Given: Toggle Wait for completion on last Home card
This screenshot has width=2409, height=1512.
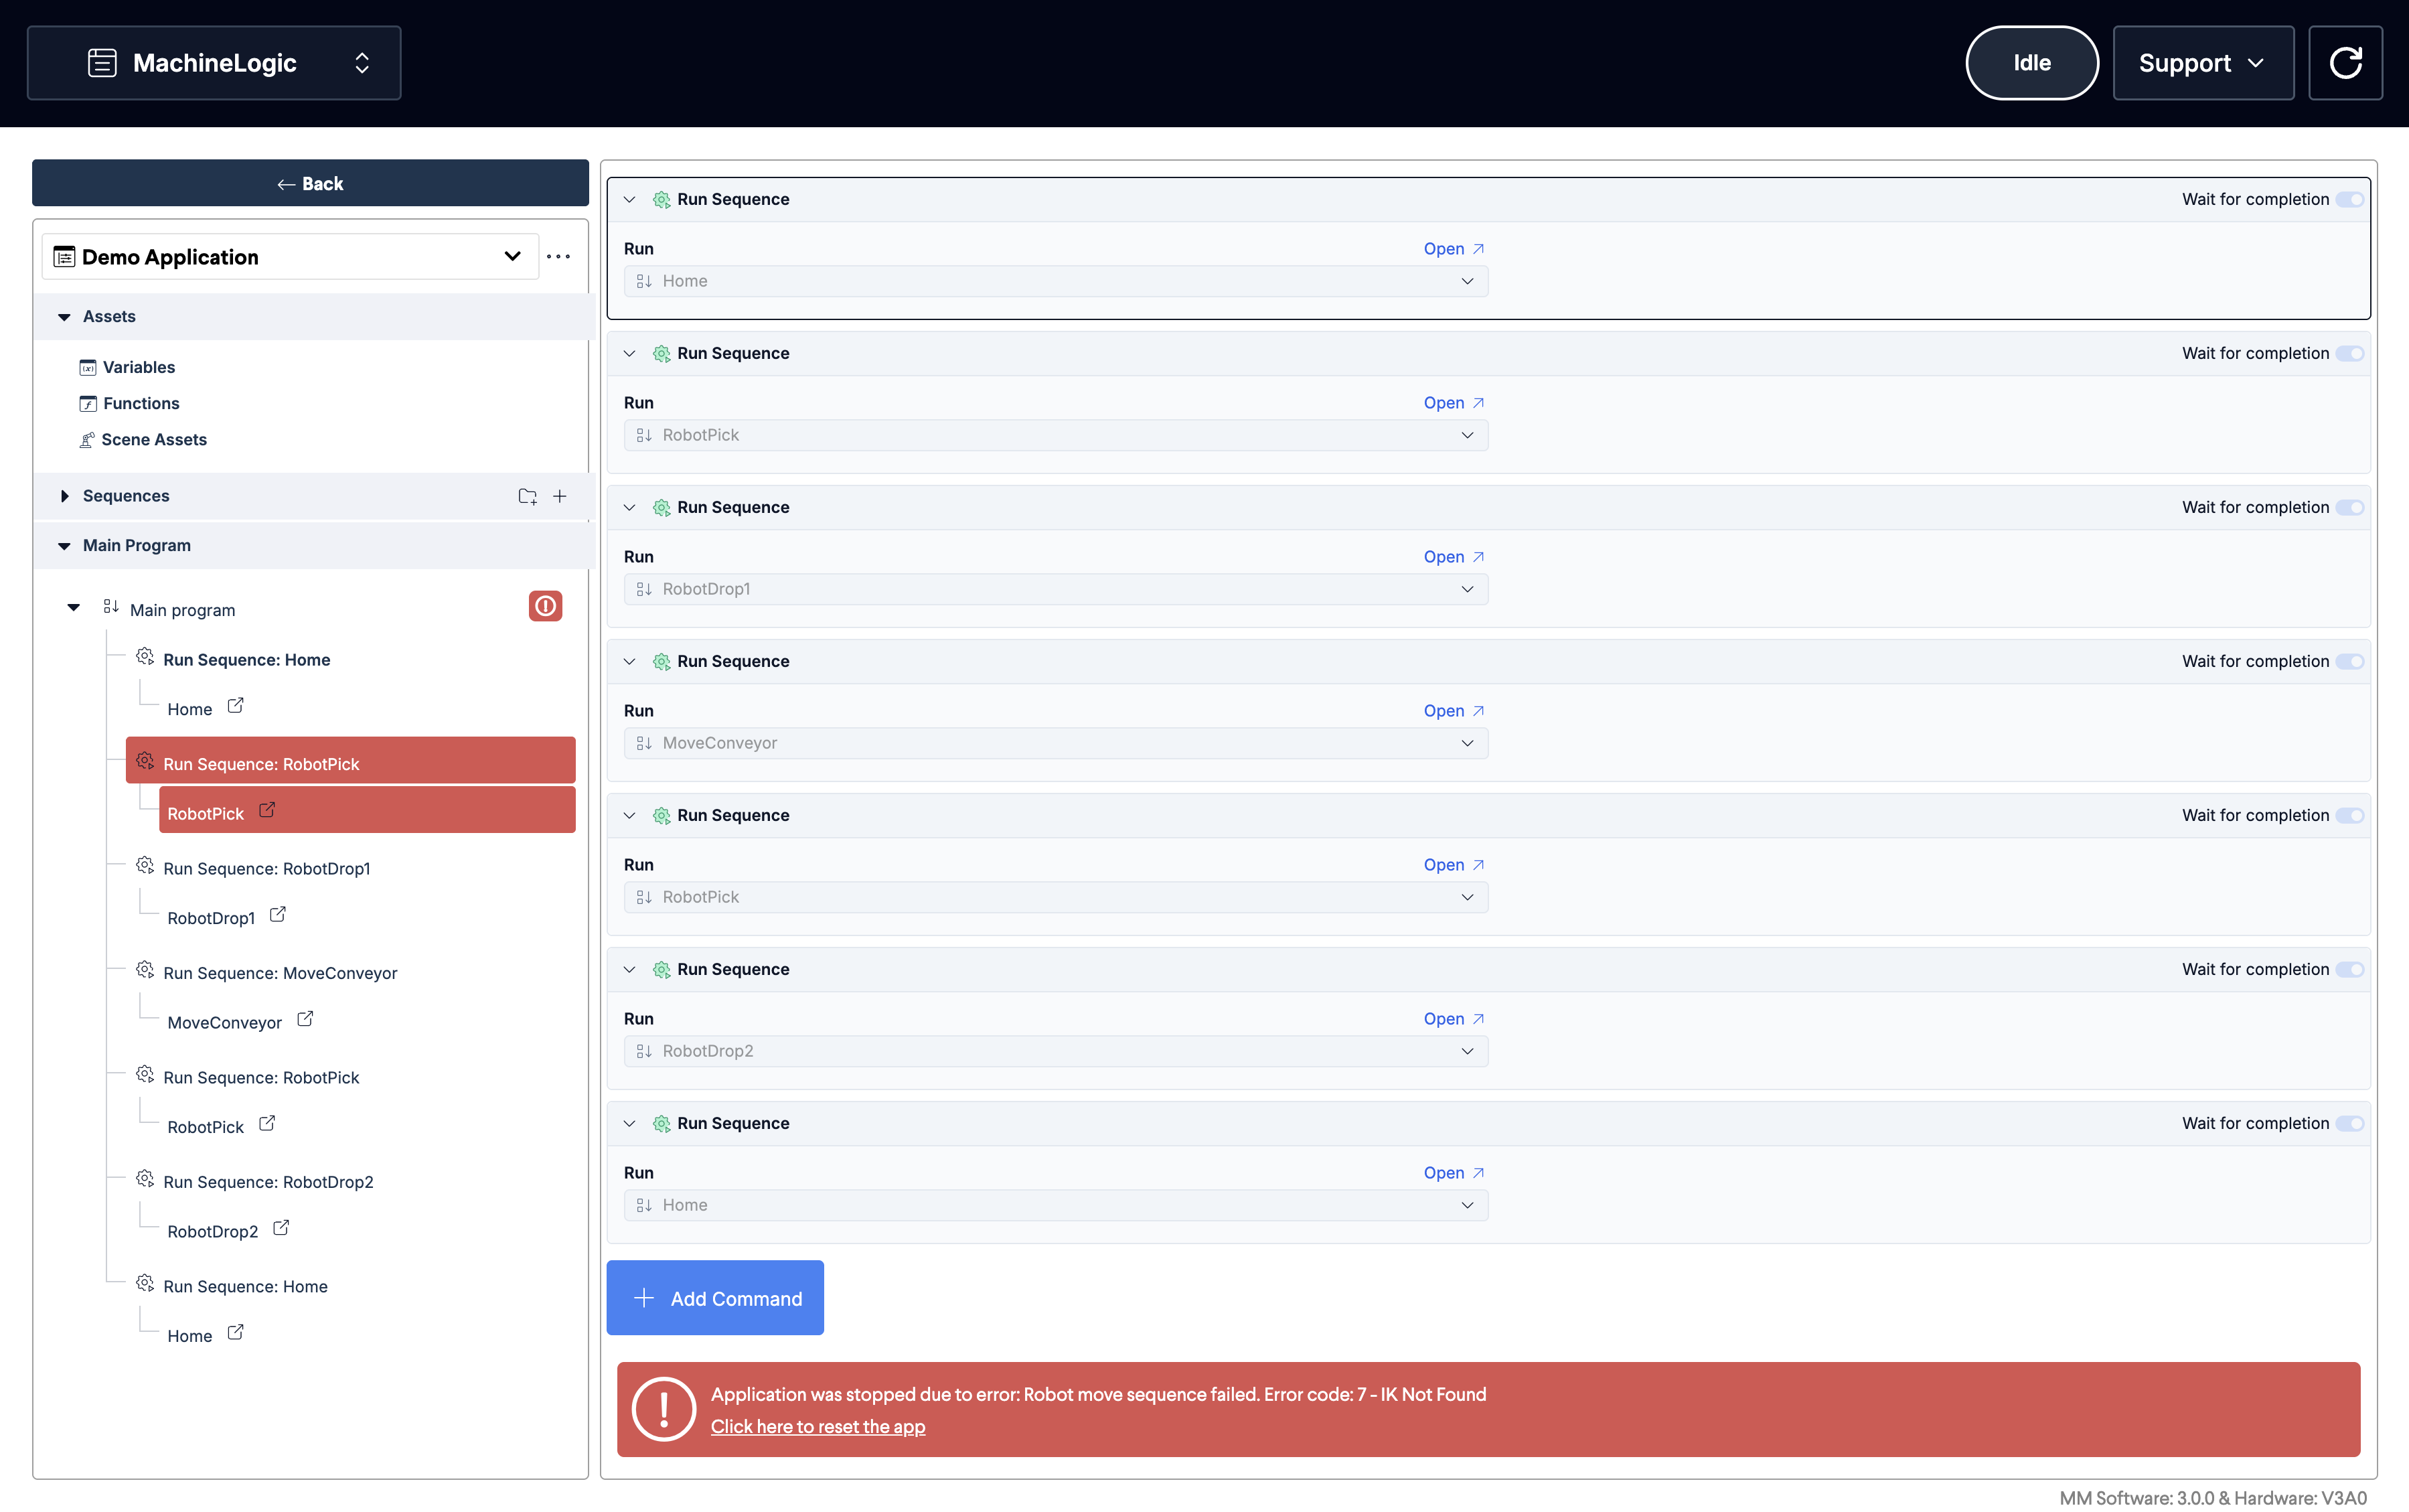Looking at the screenshot, I should (2350, 1124).
